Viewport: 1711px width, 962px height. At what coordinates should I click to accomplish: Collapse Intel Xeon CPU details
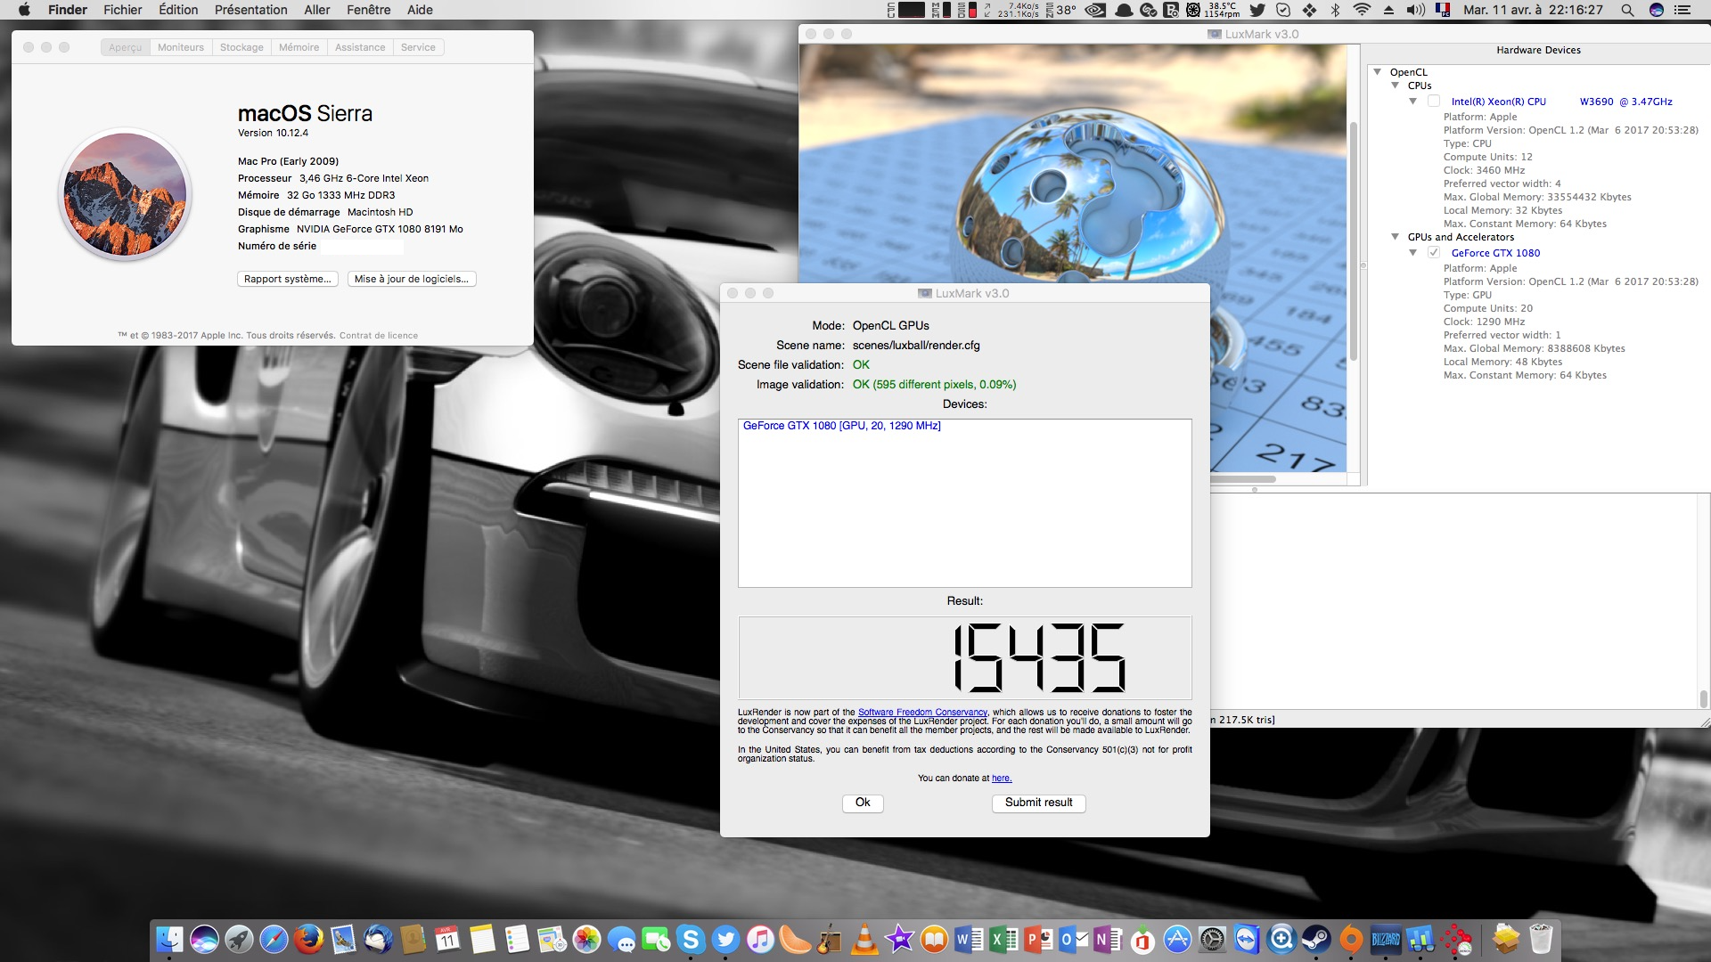(x=1413, y=102)
